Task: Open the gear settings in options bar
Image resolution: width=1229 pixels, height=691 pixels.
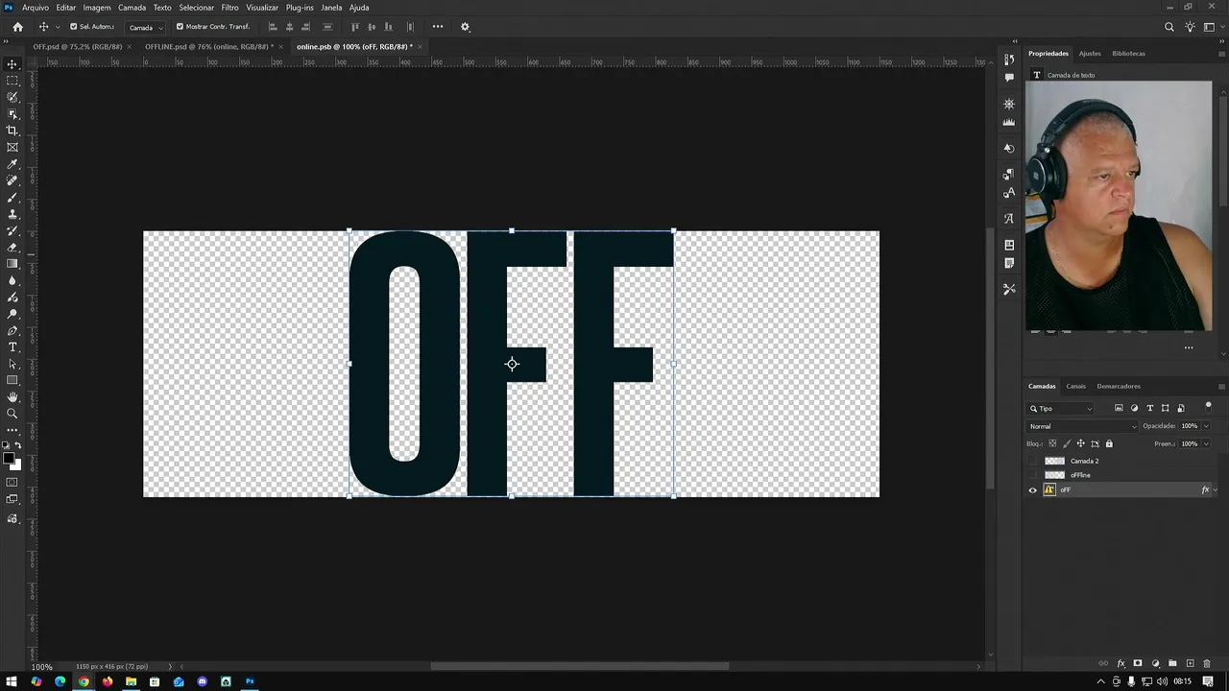Action: (465, 27)
